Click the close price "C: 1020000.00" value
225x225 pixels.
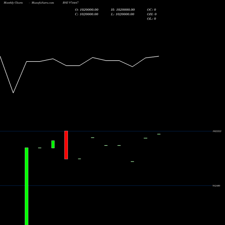pos(87,14)
